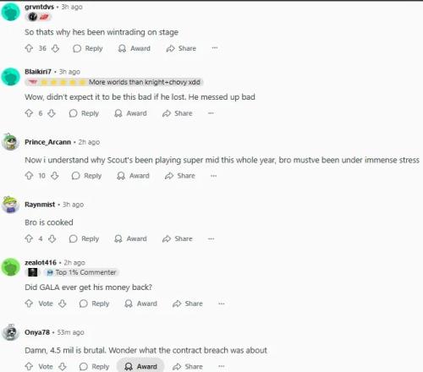This screenshot has height=372, width=423.
Task: Upvote grvntdvs's wintrading comment
Action: coord(29,48)
